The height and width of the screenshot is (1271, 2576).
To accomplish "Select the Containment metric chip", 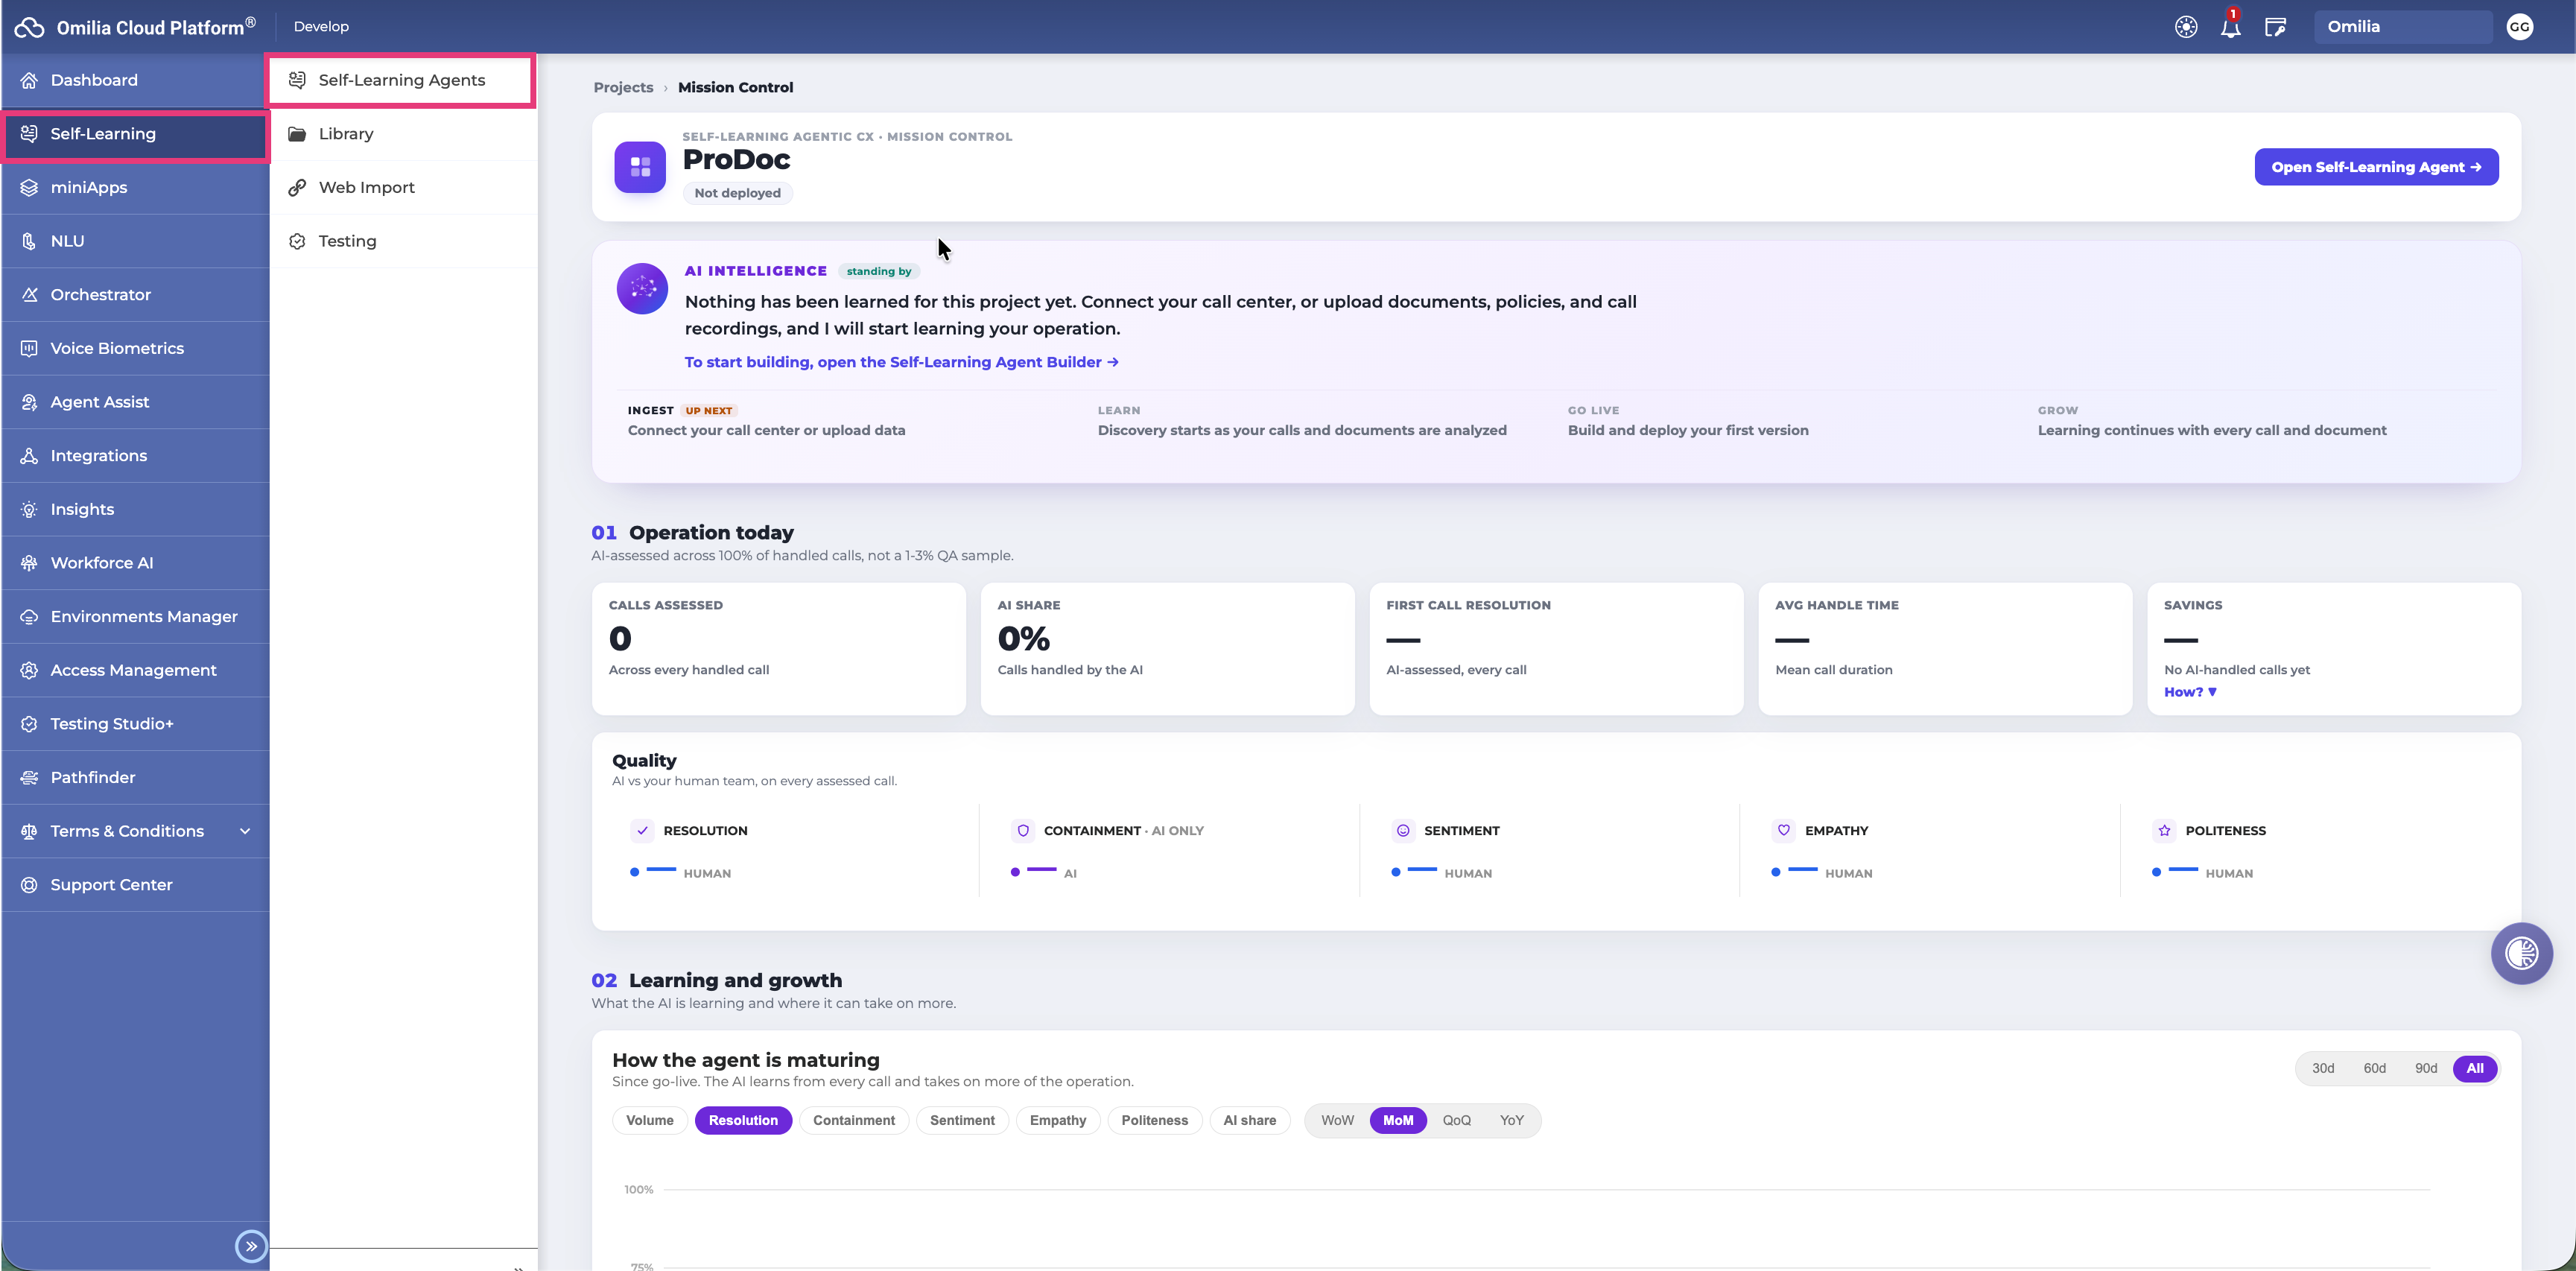I will pyautogui.click(x=854, y=1120).
